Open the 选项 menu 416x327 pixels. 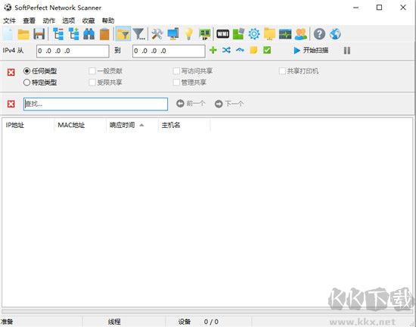[x=68, y=20]
